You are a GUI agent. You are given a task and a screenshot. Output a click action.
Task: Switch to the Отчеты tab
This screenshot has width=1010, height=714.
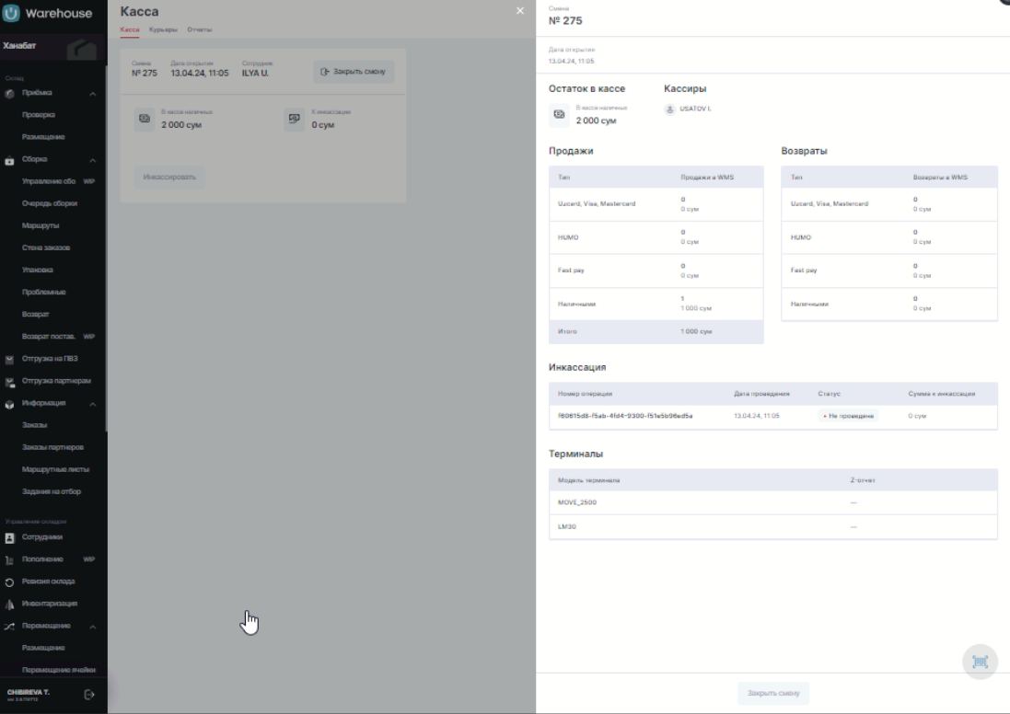(x=199, y=29)
